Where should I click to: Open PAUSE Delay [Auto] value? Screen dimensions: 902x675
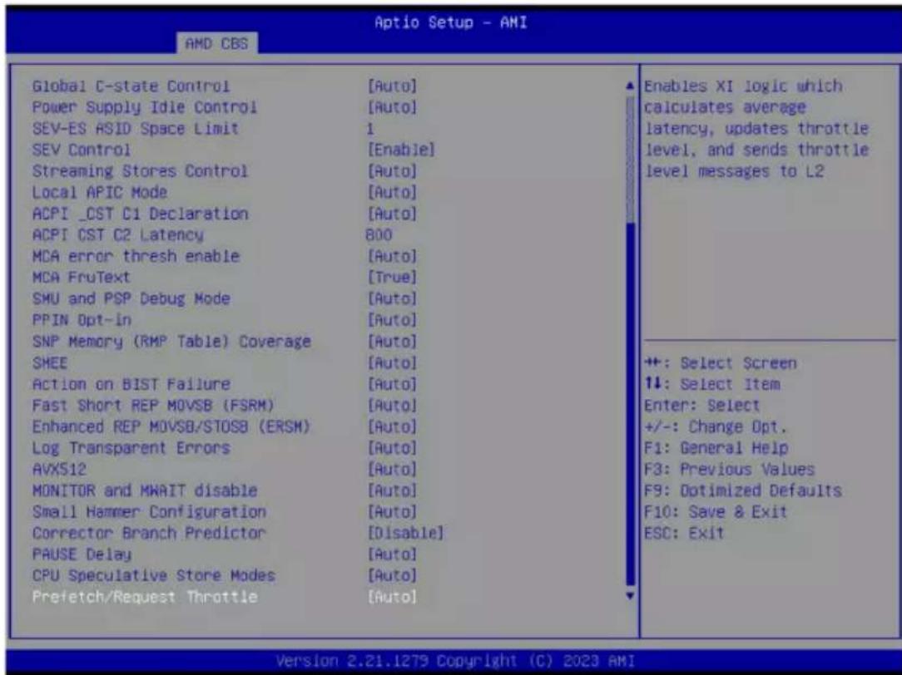[392, 554]
